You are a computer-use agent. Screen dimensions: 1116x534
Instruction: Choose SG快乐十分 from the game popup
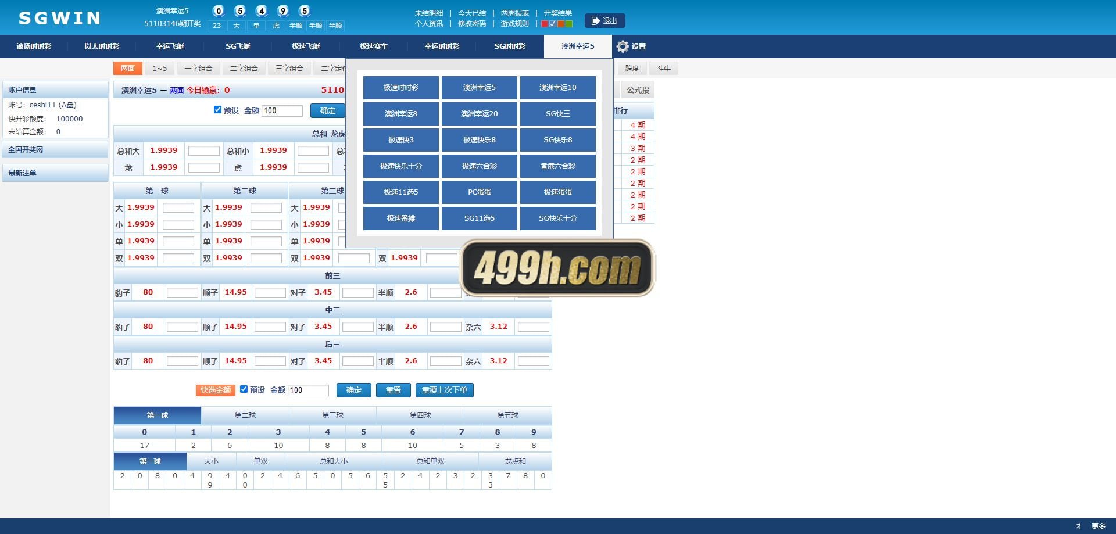[x=558, y=218]
